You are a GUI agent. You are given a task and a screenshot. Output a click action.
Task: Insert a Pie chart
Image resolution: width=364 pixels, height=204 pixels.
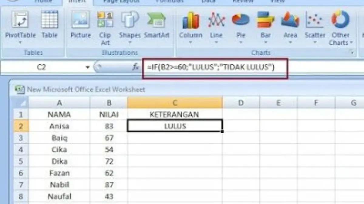click(241, 27)
